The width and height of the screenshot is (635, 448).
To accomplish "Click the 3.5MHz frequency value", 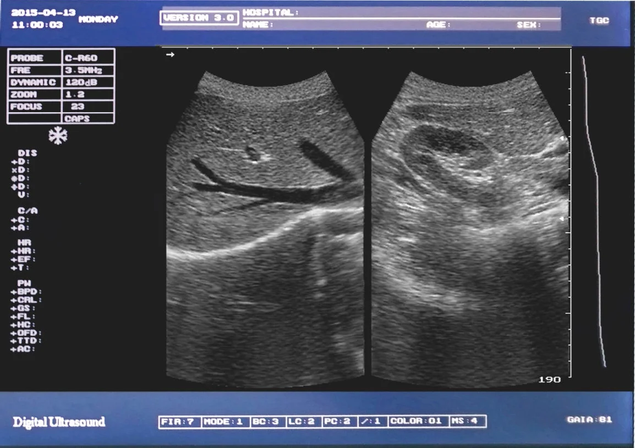I will tap(88, 70).
